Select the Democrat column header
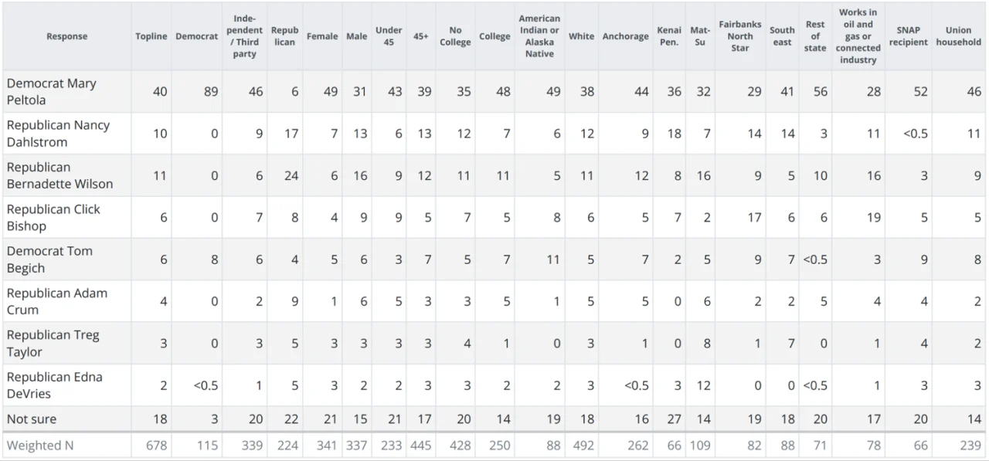This screenshot has height=461, width=989. click(x=196, y=36)
